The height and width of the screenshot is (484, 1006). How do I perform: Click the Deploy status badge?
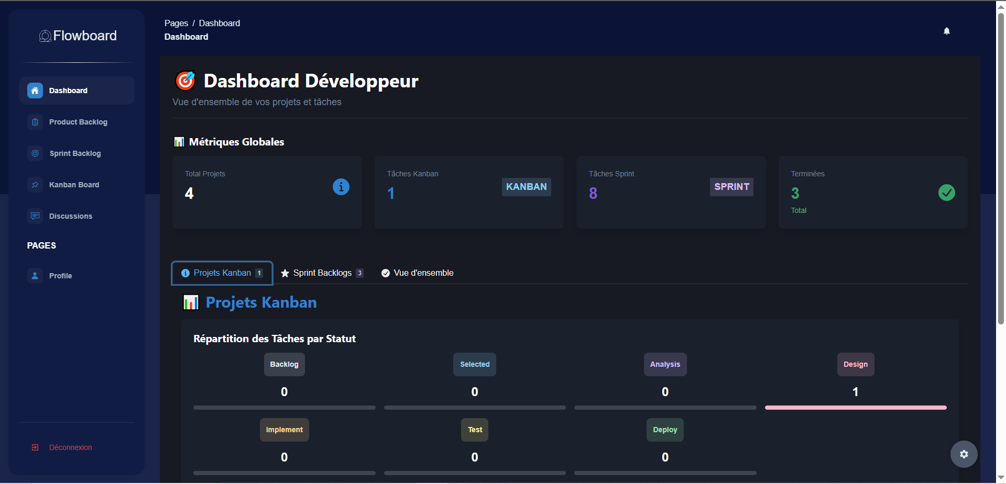point(665,430)
